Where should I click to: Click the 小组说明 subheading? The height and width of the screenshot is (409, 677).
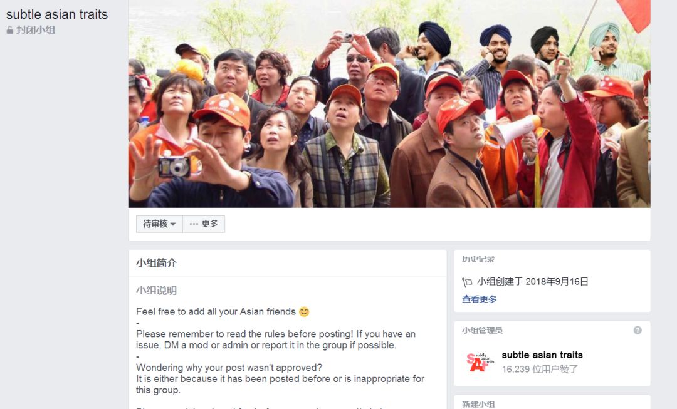click(x=156, y=291)
